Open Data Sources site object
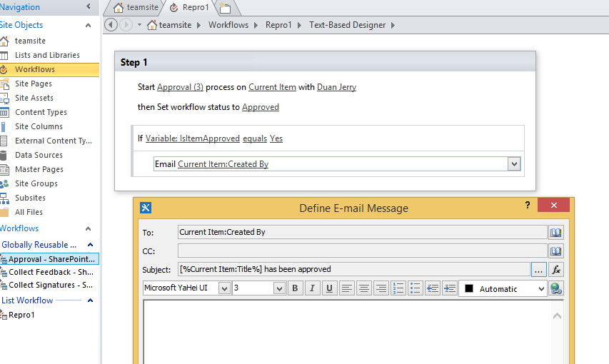 [x=39, y=155]
